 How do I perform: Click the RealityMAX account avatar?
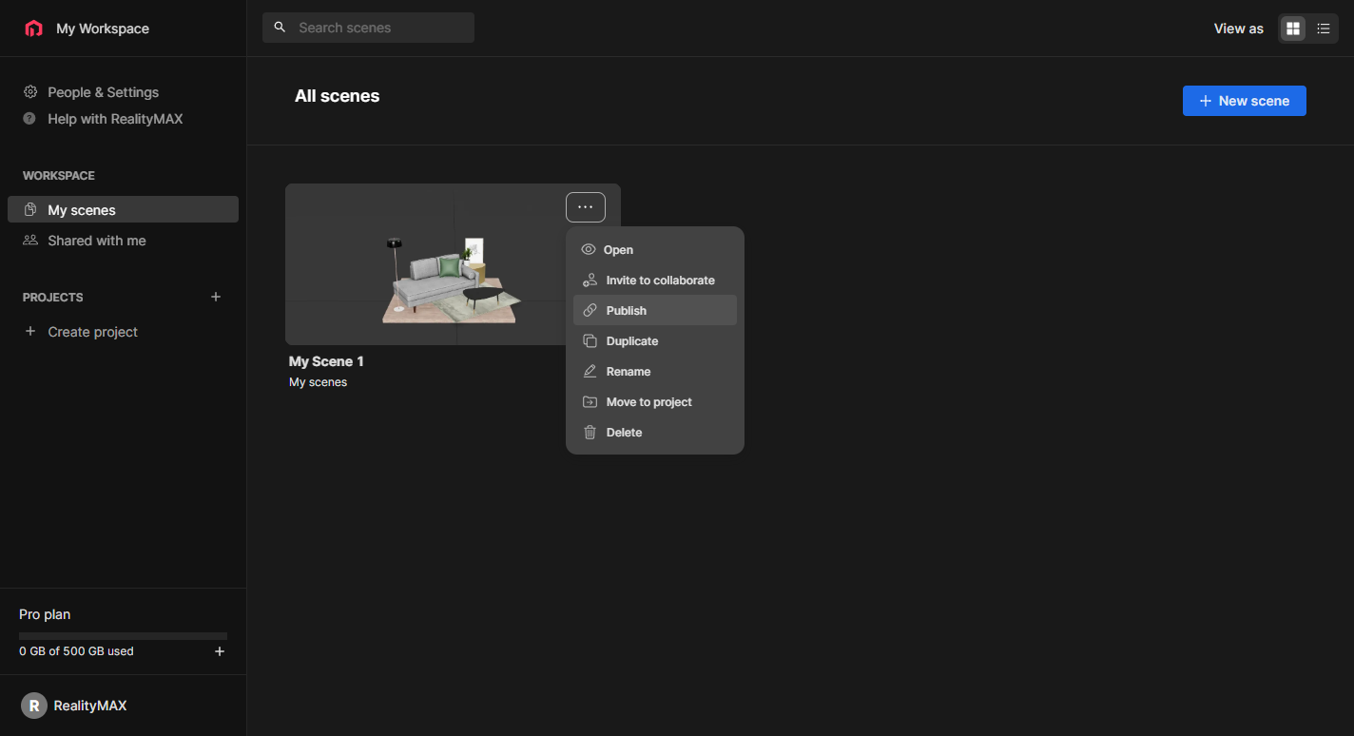pyautogui.click(x=34, y=706)
